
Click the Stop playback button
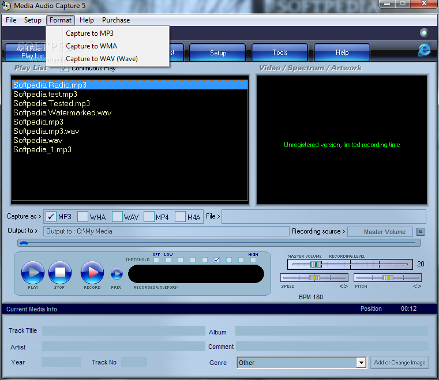click(60, 273)
